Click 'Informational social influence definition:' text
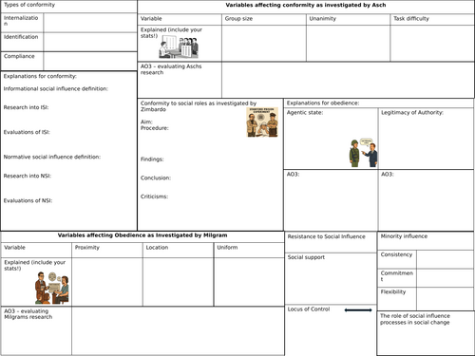Image resolution: width=475 pixels, height=356 pixels. tap(56, 89)
